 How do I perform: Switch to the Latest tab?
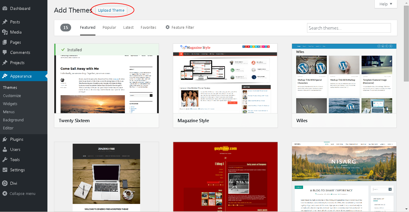[x=128, y=28]
